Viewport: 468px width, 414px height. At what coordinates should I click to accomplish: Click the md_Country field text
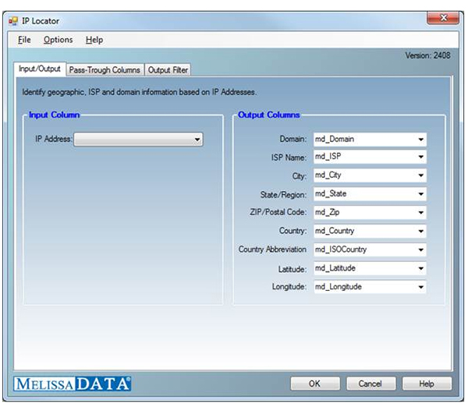pyautogui.click(x=335, y=231)
